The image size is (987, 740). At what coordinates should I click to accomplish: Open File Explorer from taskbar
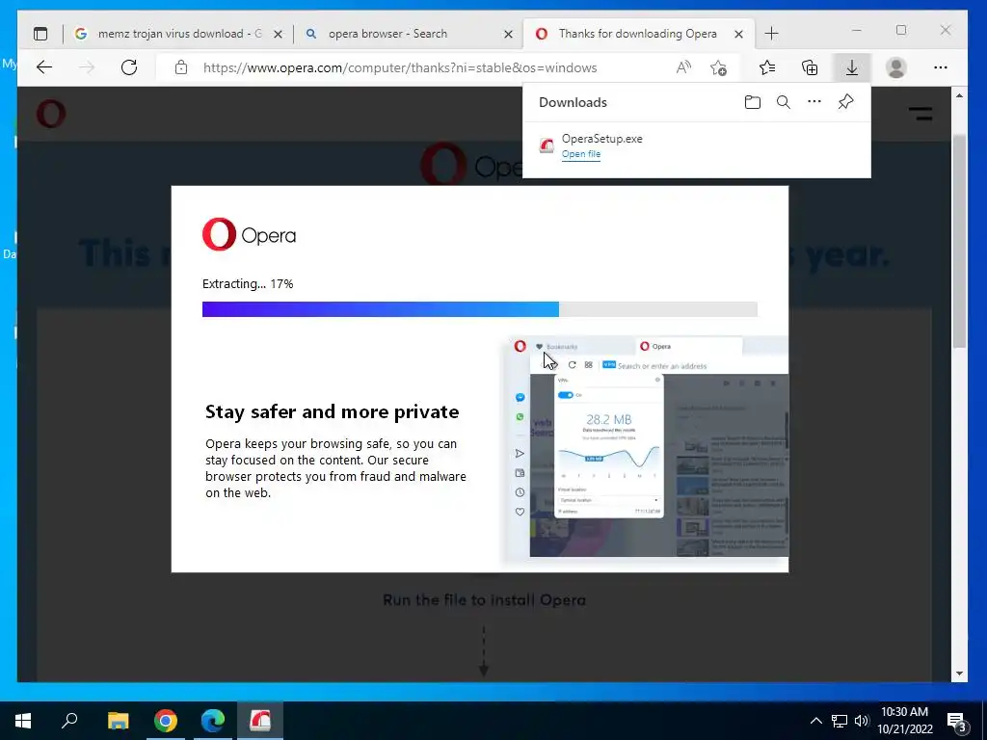point(118,721)
